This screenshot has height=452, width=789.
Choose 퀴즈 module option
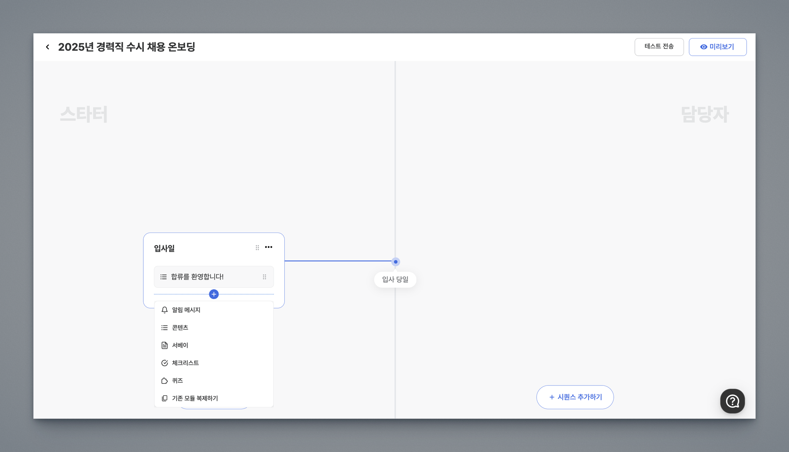(177, 381)
